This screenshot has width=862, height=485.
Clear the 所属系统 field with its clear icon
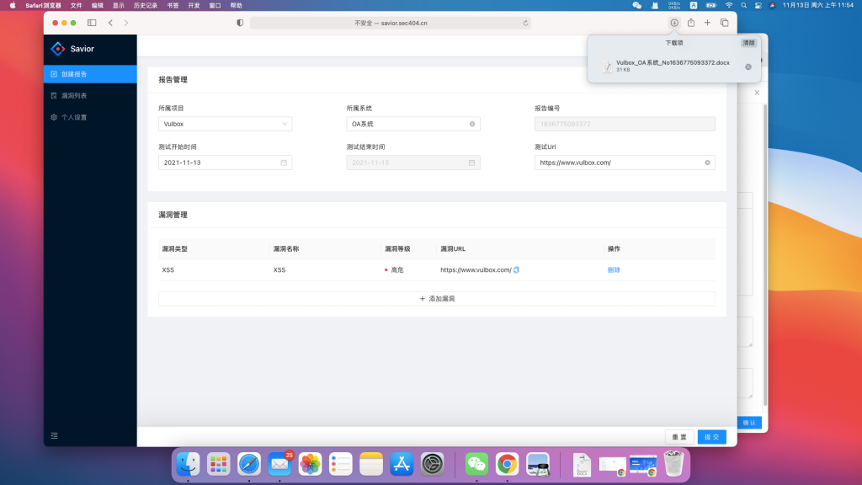coord(471,123)
